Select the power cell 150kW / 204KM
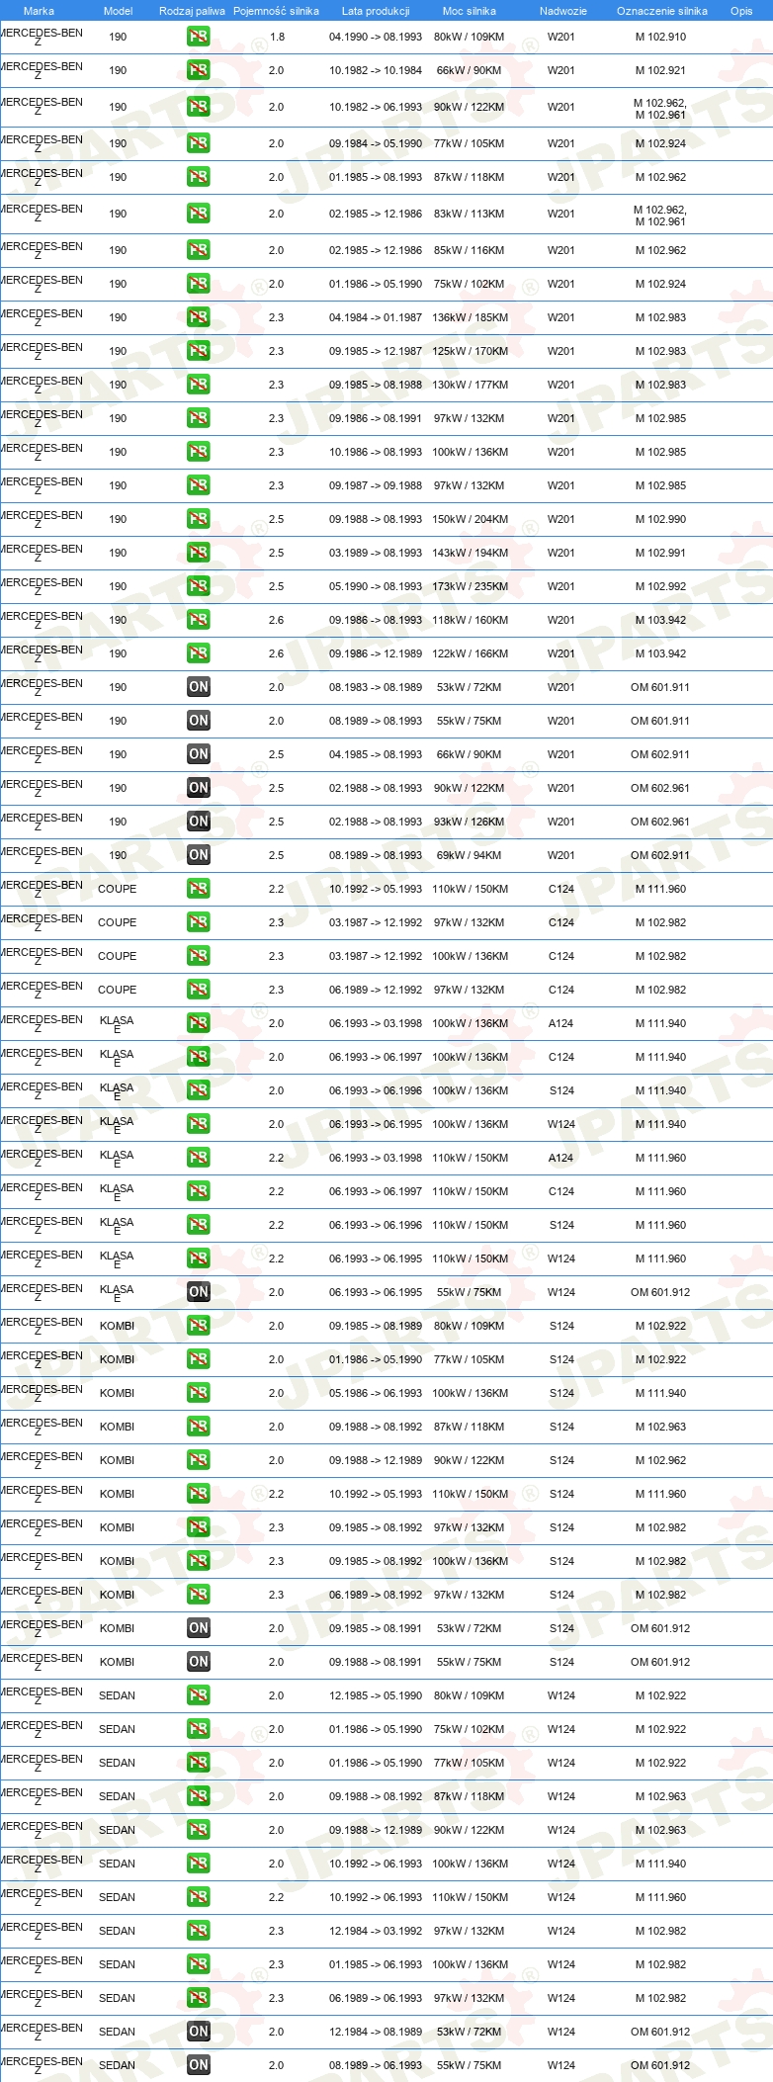773x2082 pixels. [x=471, y=519]
